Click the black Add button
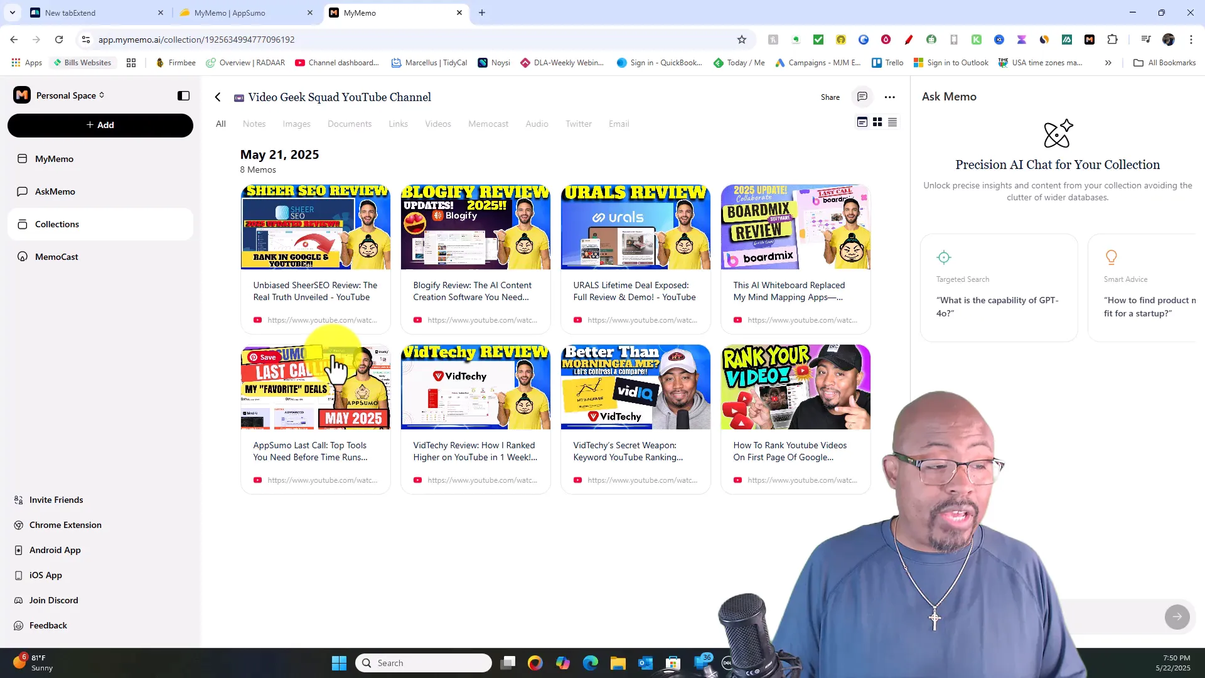 pos(100,125)
